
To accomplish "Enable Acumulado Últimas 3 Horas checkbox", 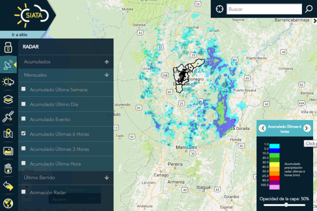I will 24,149.
